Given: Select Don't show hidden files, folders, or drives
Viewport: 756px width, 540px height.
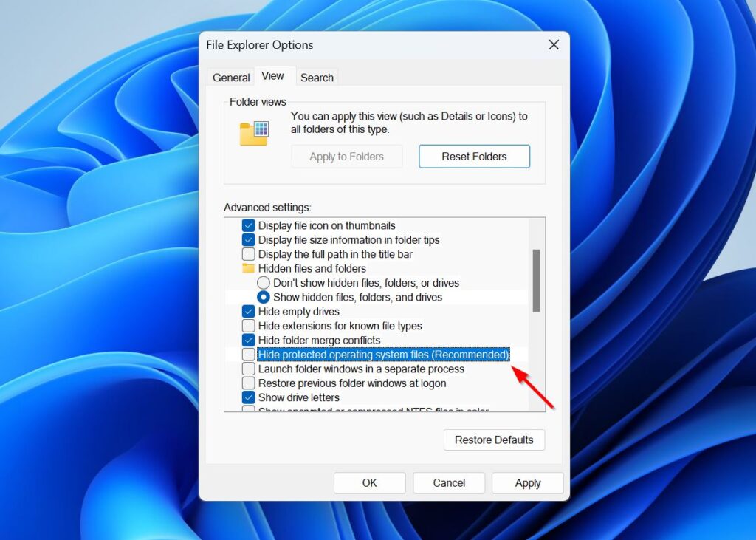Looking at the screenshot, I should [264, 282].
